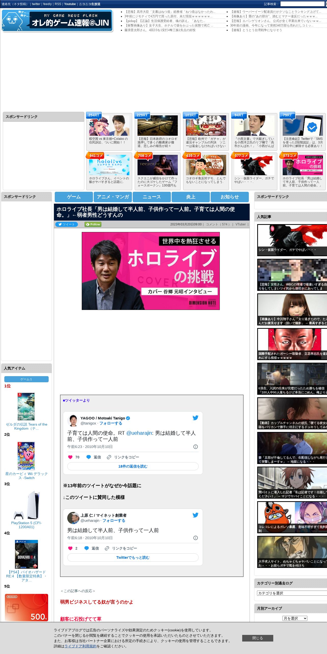Click Twitterでもっと読む button
The image size is (327, 654).
tap(133, 557)
